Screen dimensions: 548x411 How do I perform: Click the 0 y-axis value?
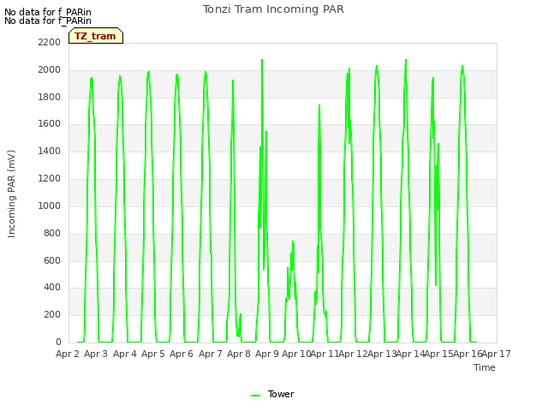pos(58,342)
